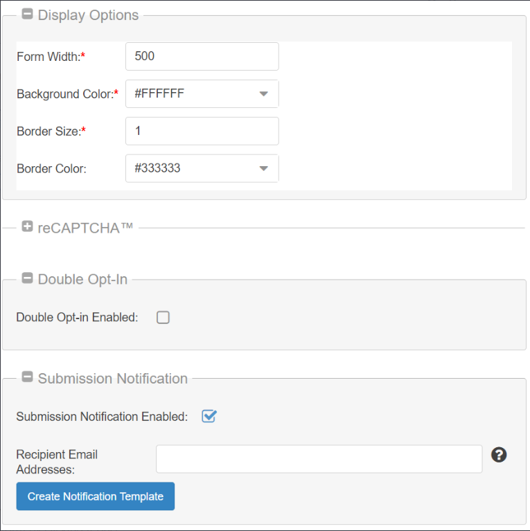Open the Background Color dropdown arrow

[264, 93]
